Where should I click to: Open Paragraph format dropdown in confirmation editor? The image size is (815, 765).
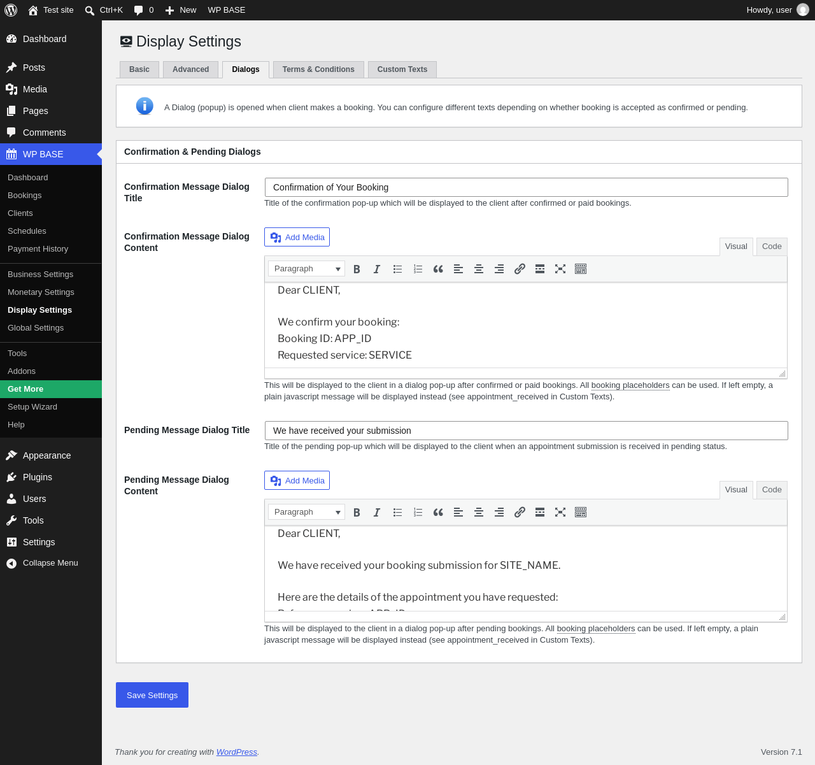pos(306,269)
